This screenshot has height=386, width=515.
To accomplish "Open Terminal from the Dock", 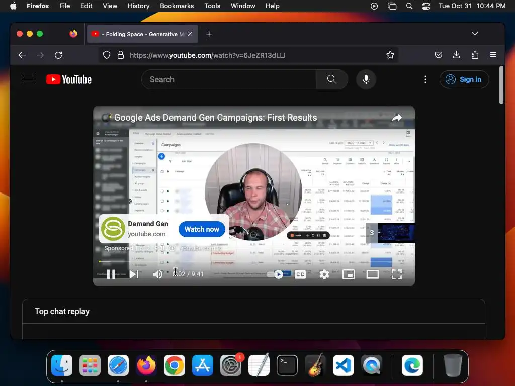I will point(287,365).
